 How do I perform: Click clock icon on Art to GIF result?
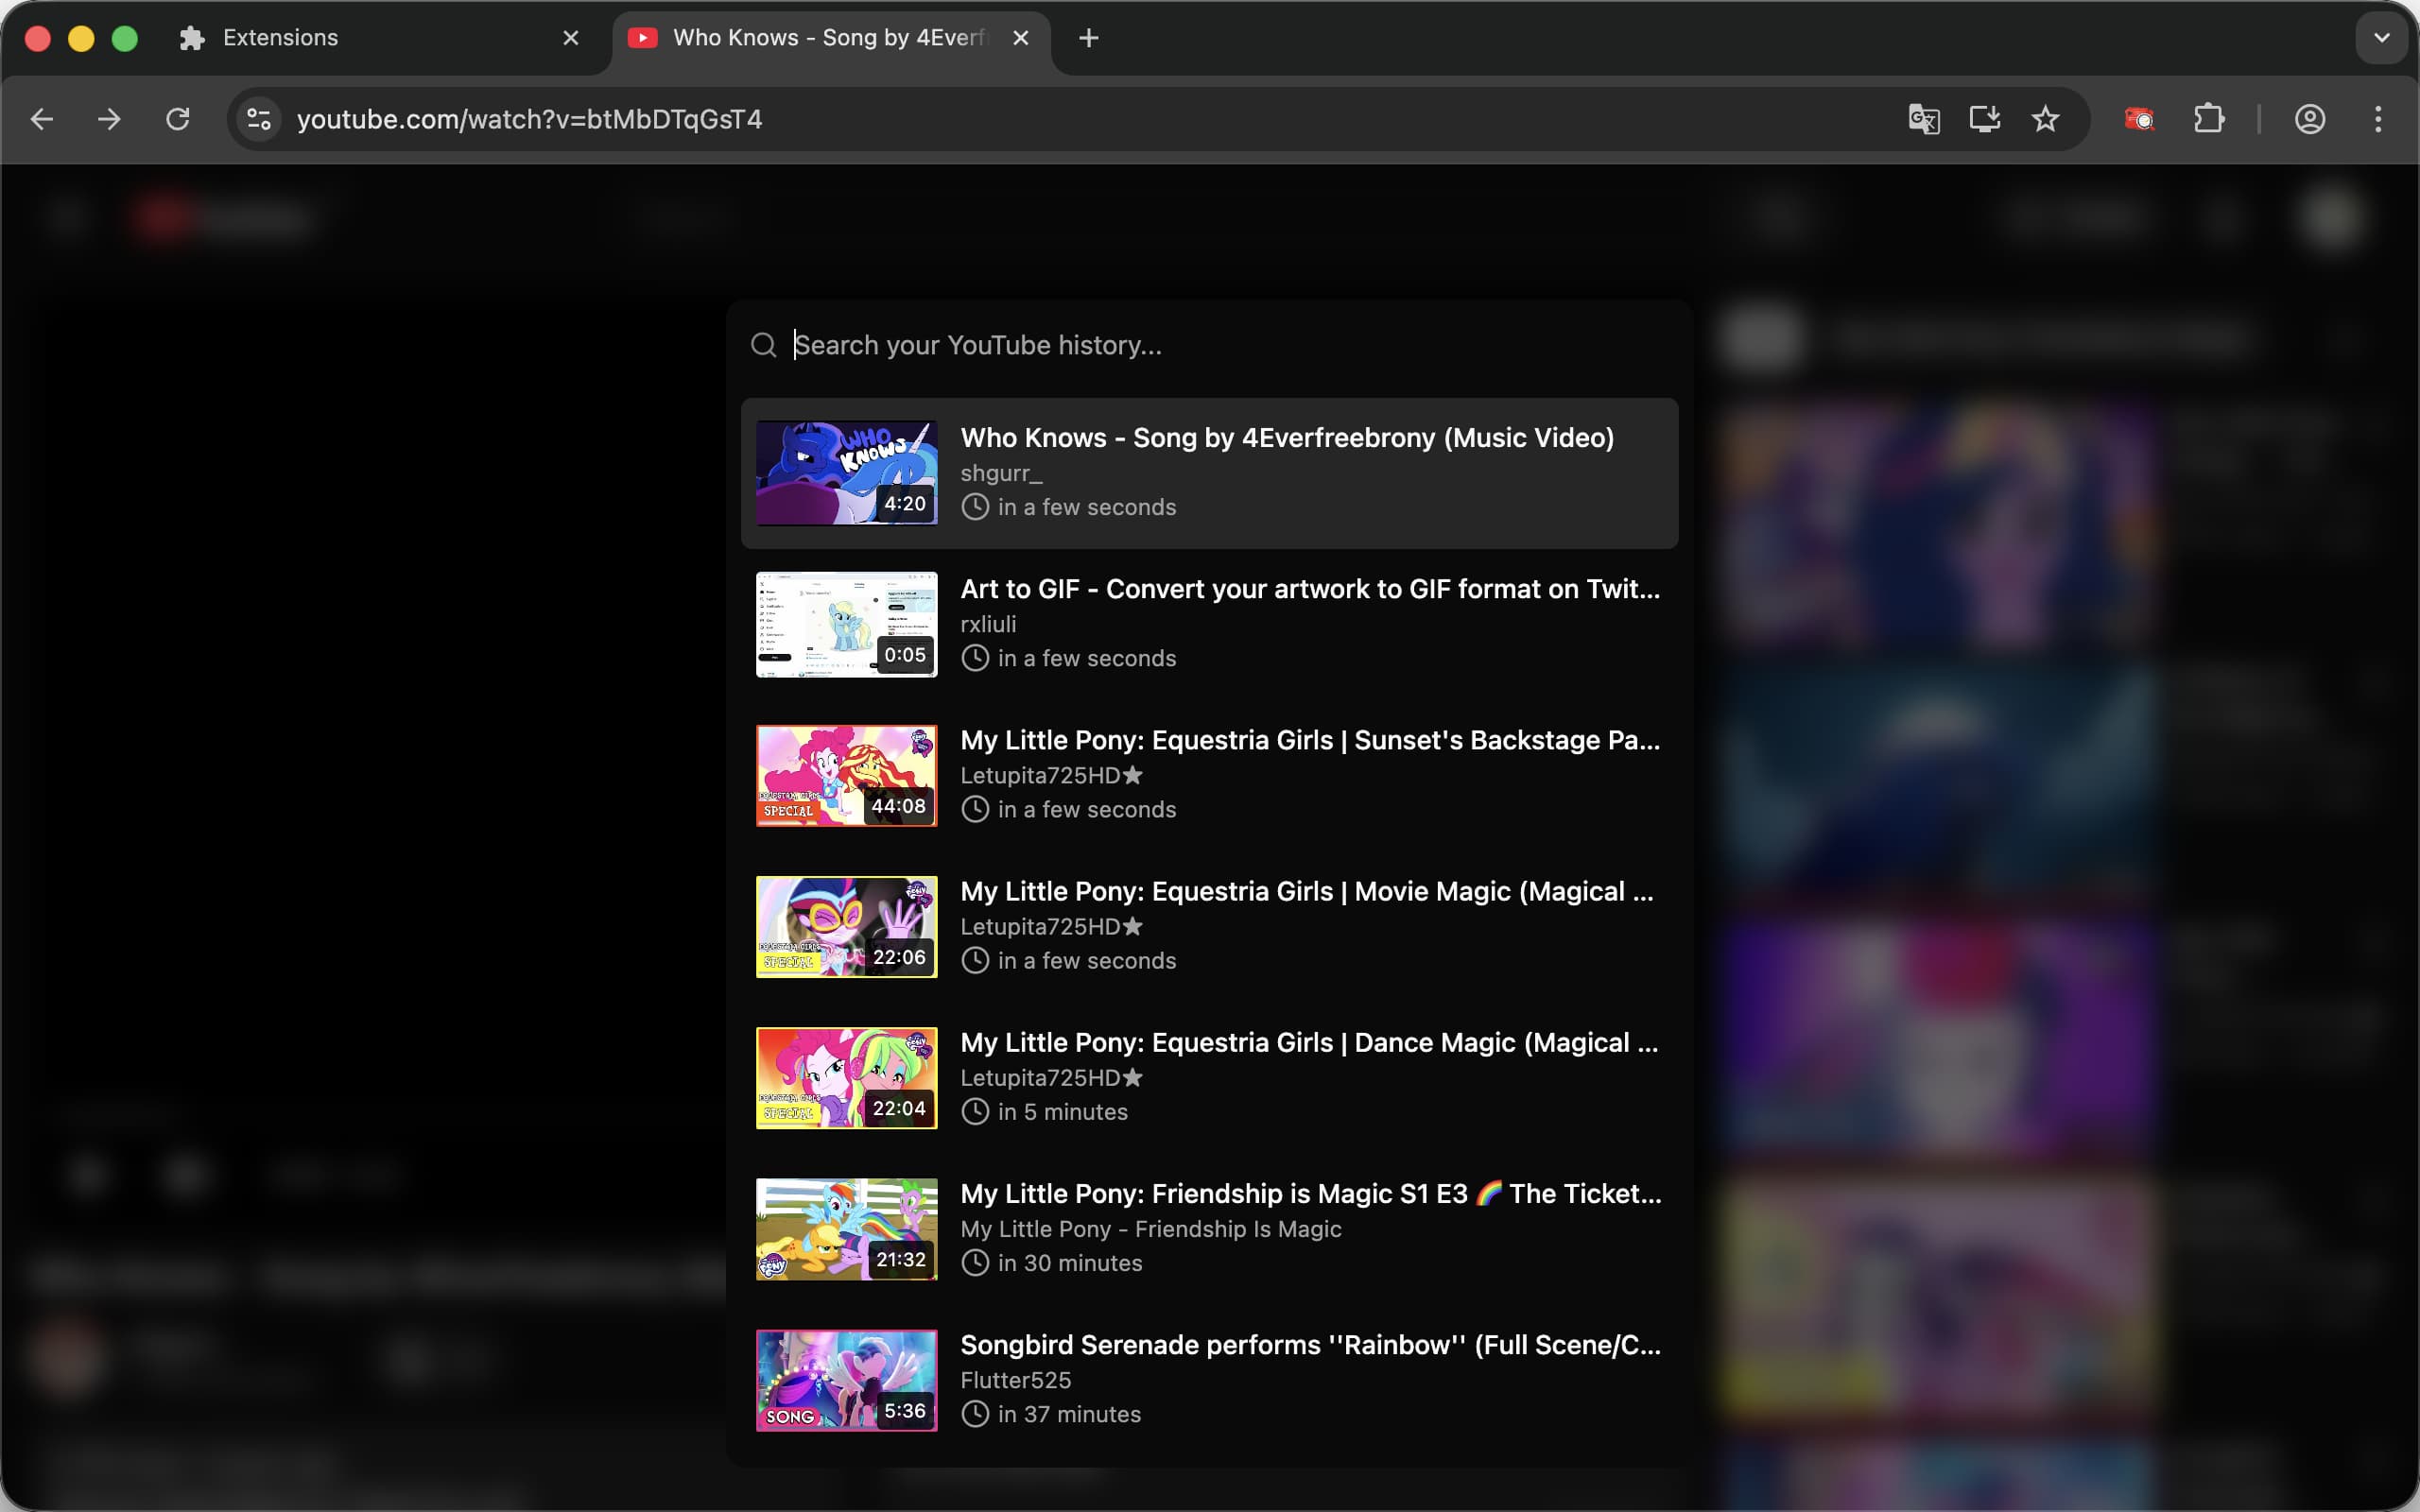[x=975, y=658]
